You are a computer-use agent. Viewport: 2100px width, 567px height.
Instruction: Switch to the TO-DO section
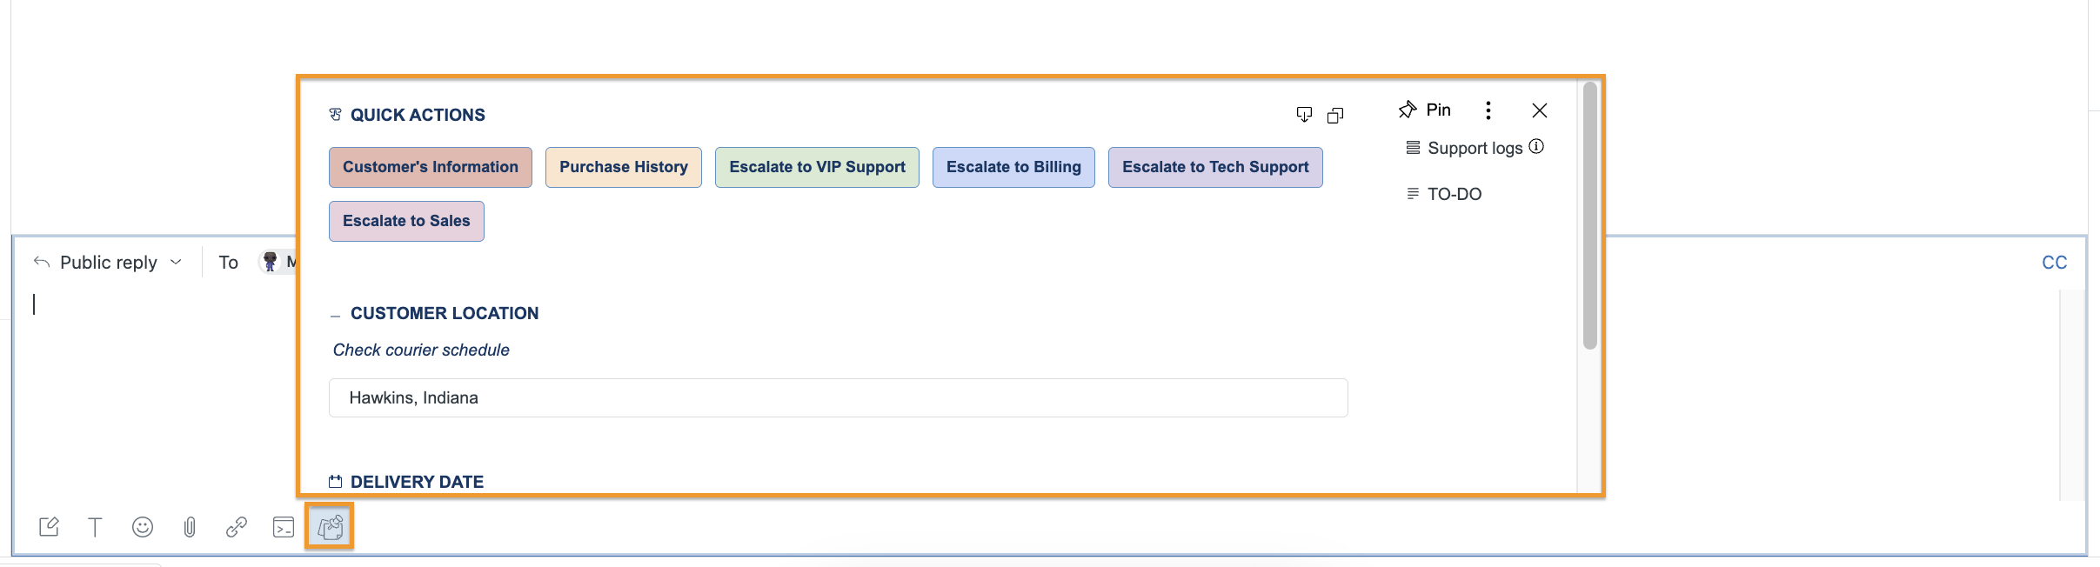1444,194
